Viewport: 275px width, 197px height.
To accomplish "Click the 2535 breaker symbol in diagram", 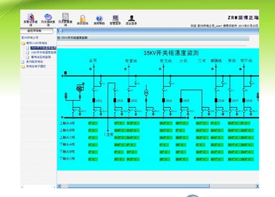I will [181, 100].
